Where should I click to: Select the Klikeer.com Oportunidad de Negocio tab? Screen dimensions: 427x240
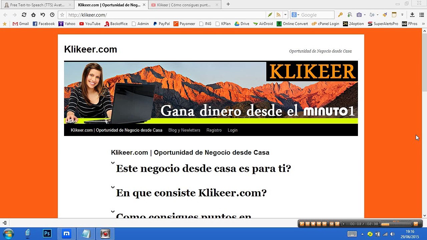(111, 5)
